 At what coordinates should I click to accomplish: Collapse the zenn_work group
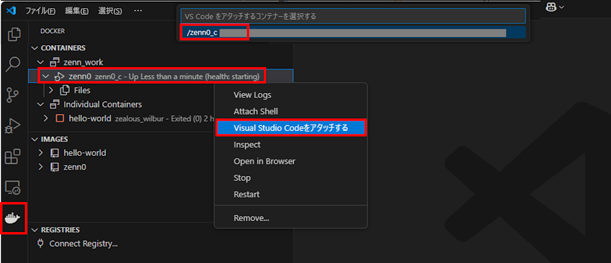[x=41, y=62]
